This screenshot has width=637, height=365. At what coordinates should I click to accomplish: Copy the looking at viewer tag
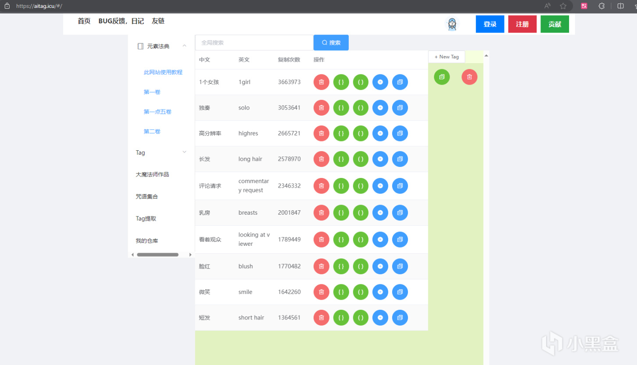click(x=400, y=240)
